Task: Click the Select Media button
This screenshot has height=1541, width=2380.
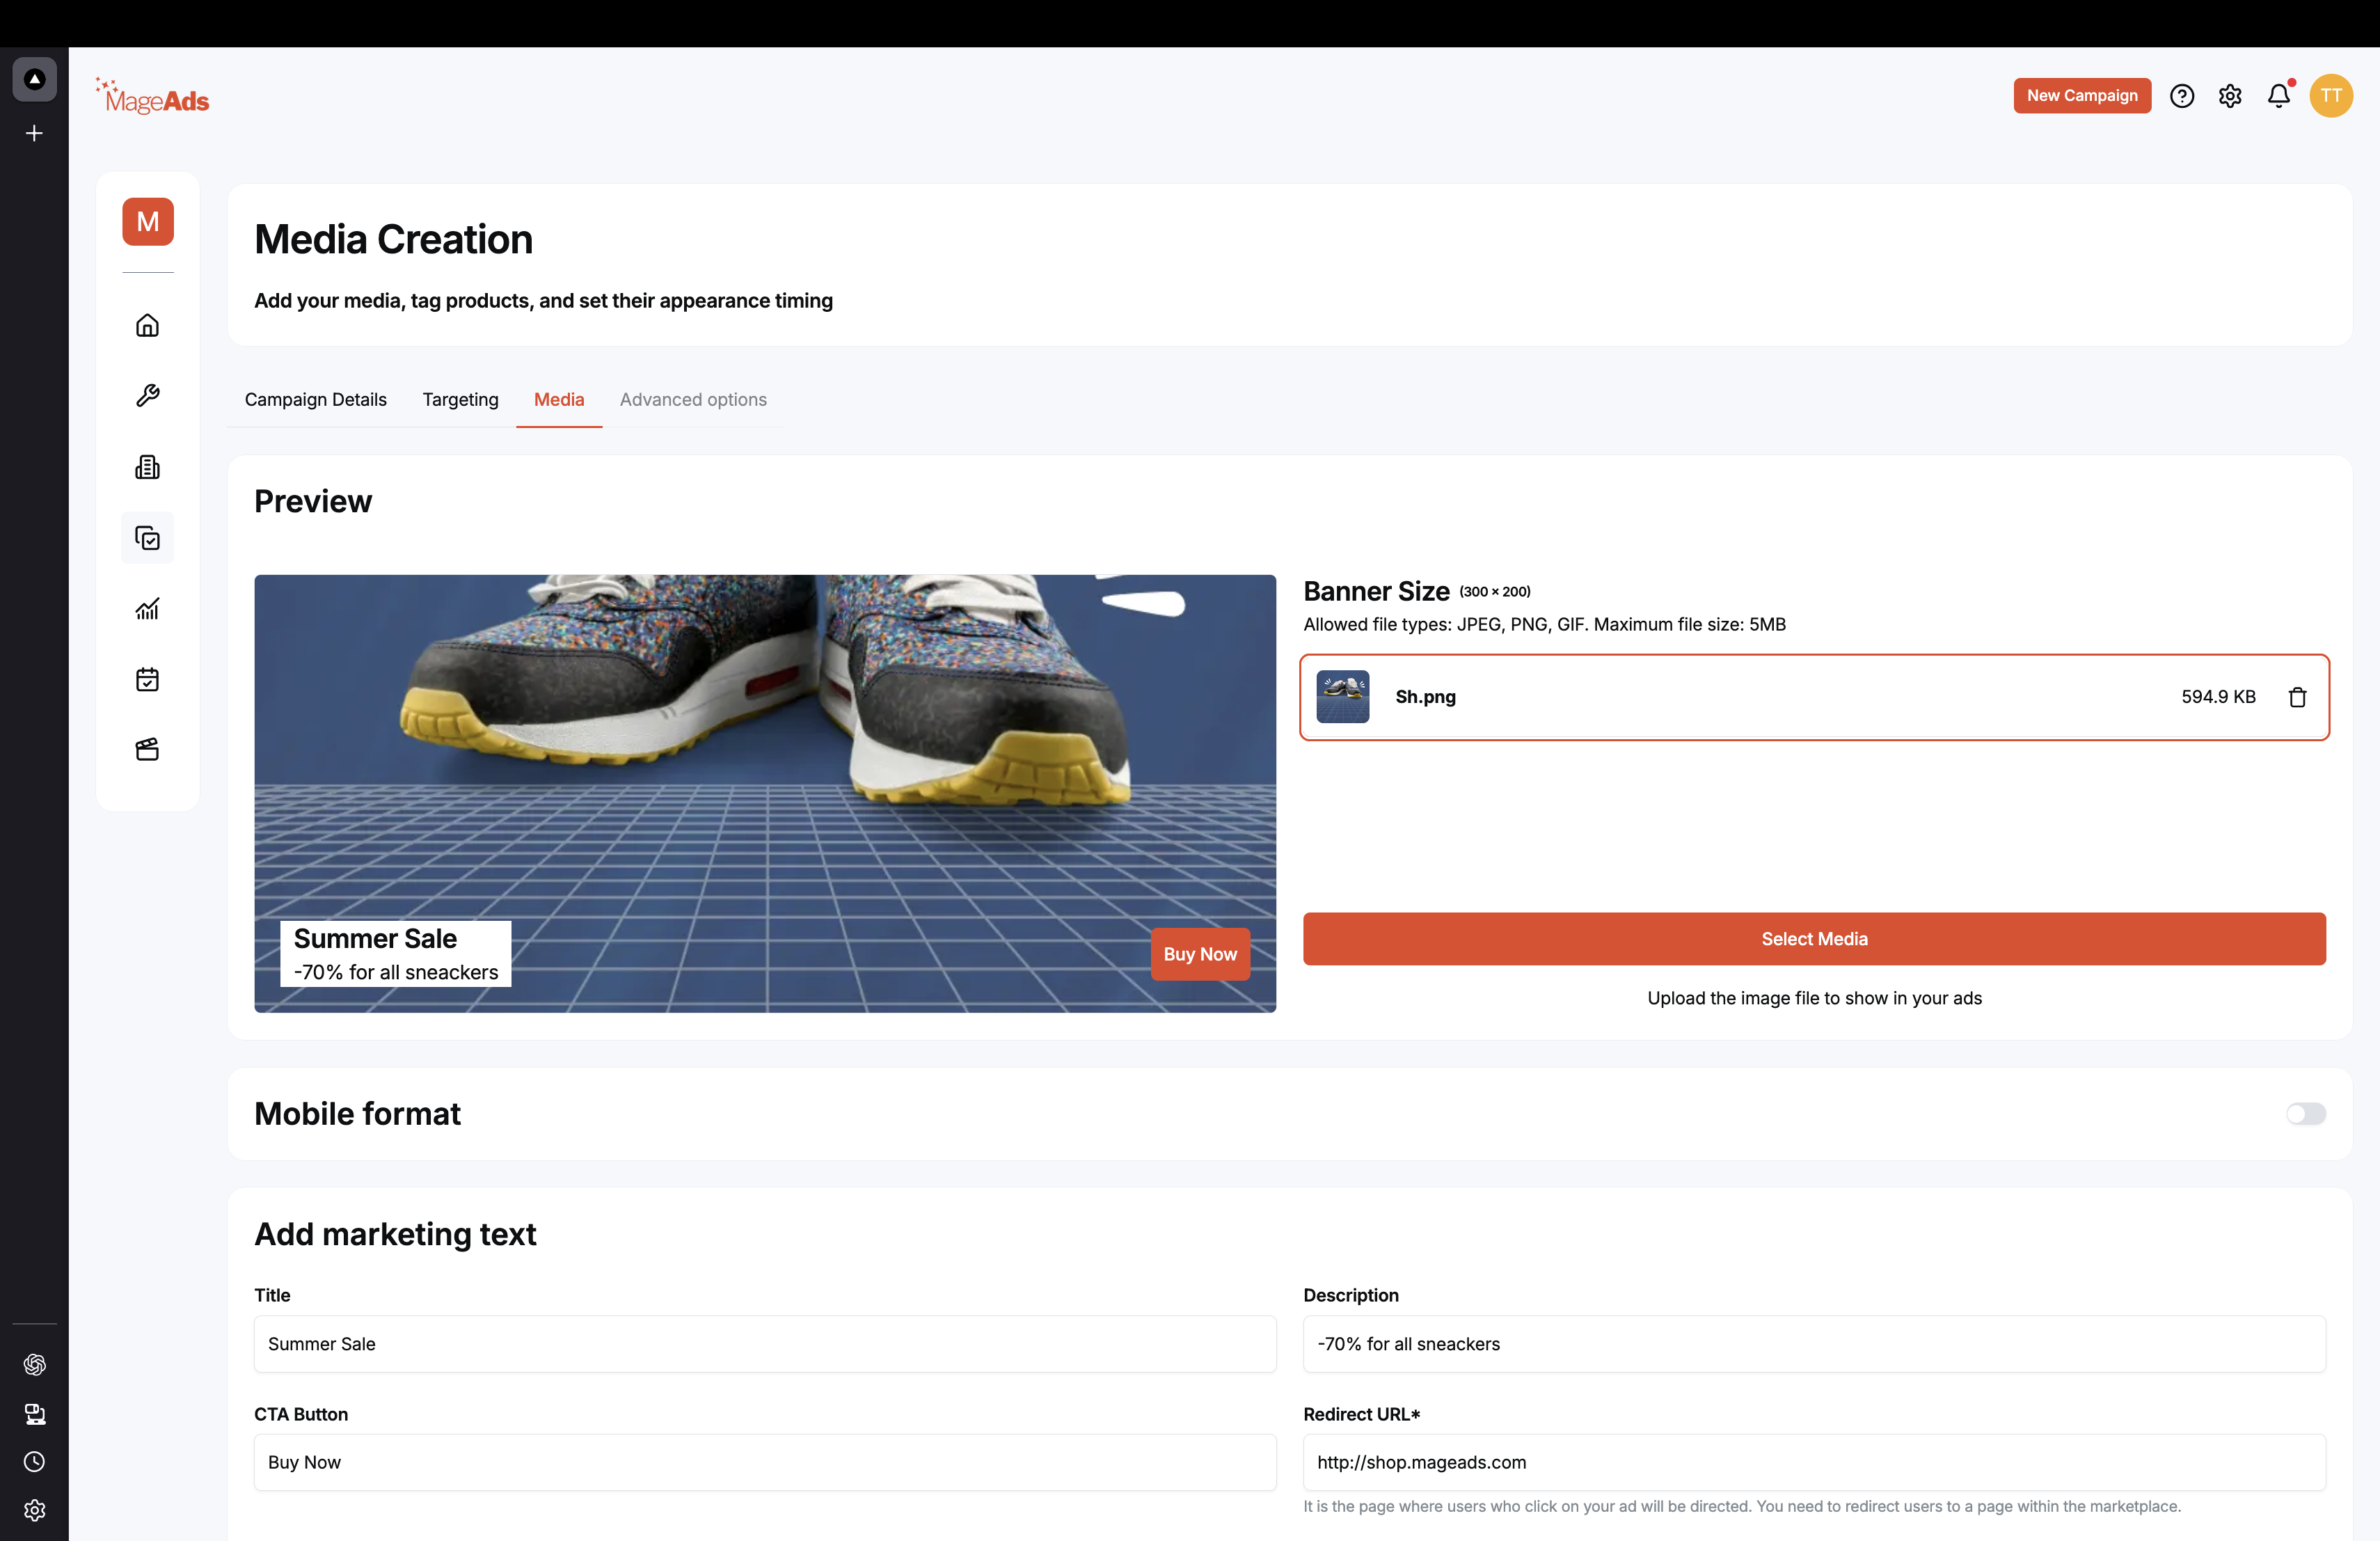Action: pos(1814,938)
